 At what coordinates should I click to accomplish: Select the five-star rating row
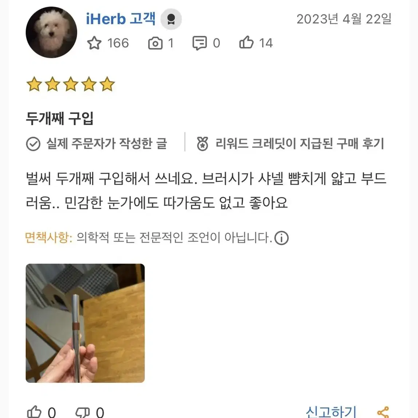(71, 84)
